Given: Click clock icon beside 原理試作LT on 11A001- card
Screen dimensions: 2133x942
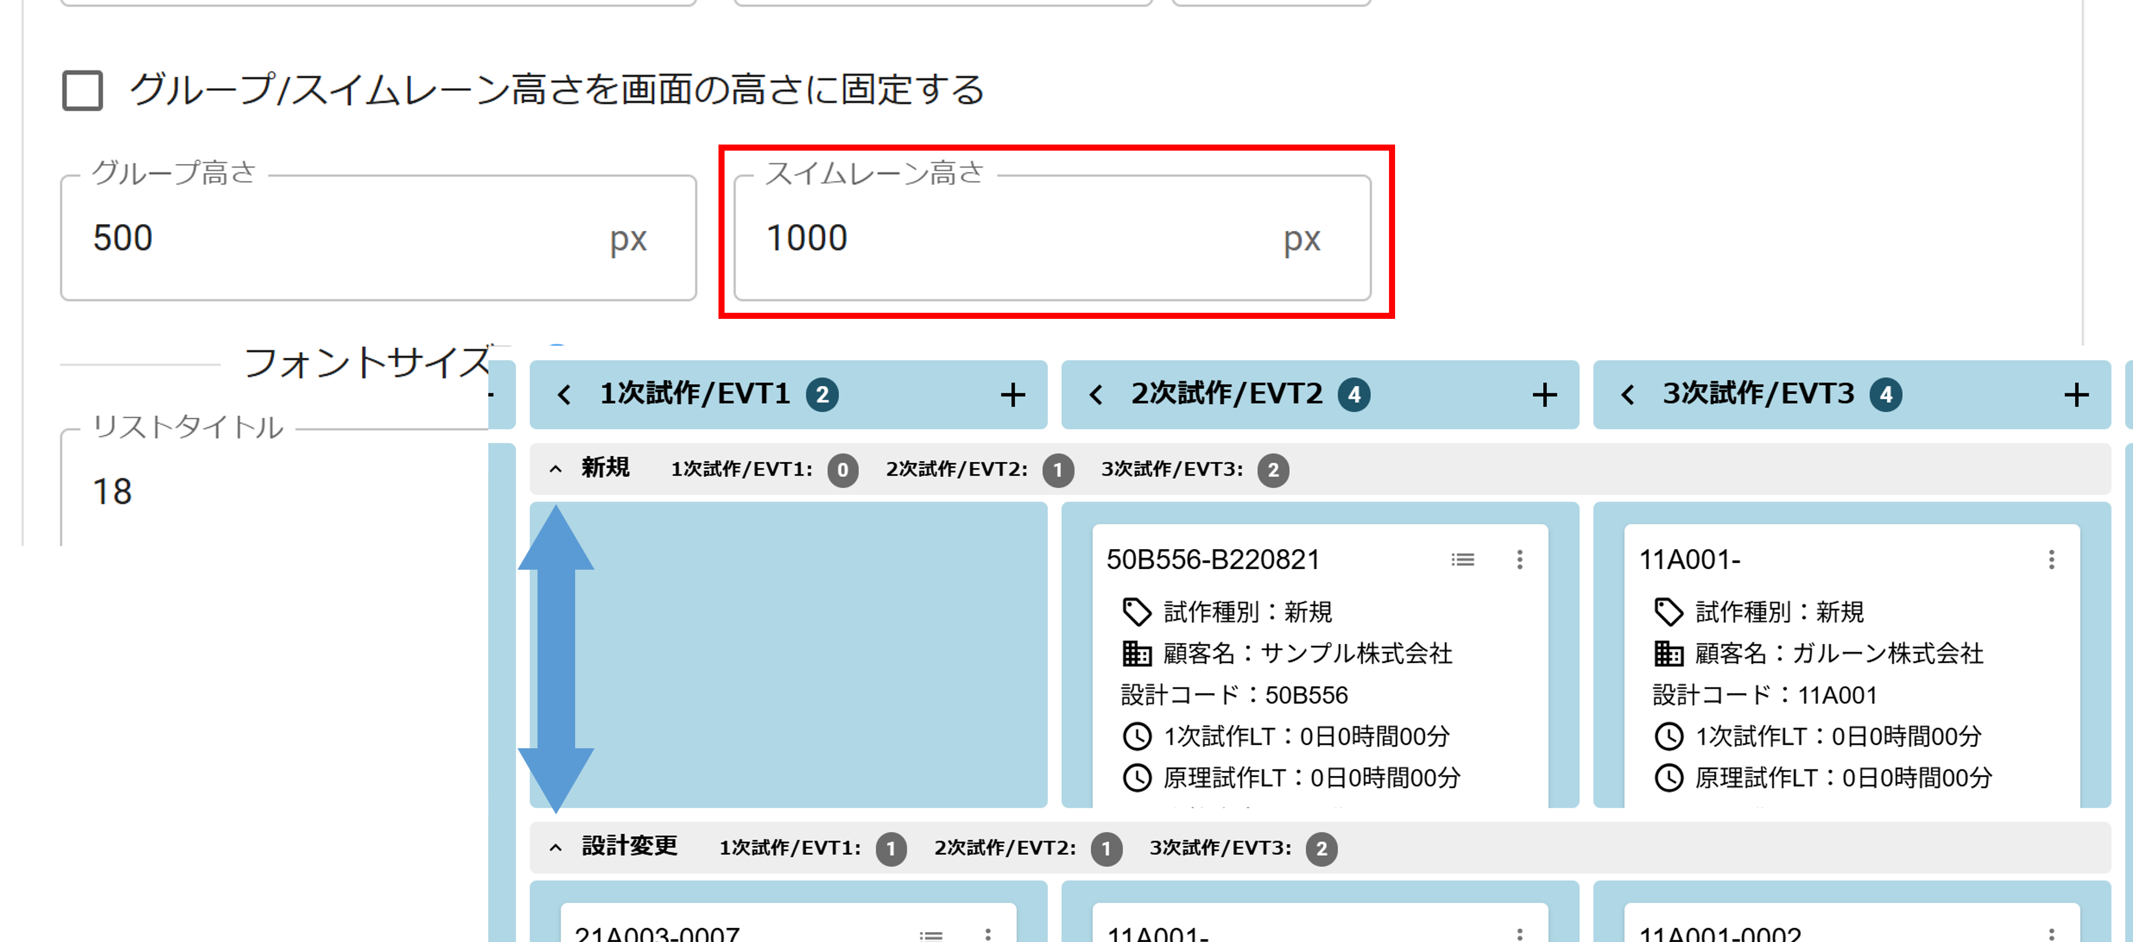Looking at the screenshot, I should tap(1668, 777).
